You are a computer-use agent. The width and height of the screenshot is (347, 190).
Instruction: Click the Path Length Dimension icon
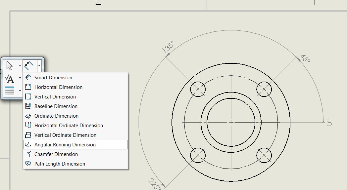28,164
